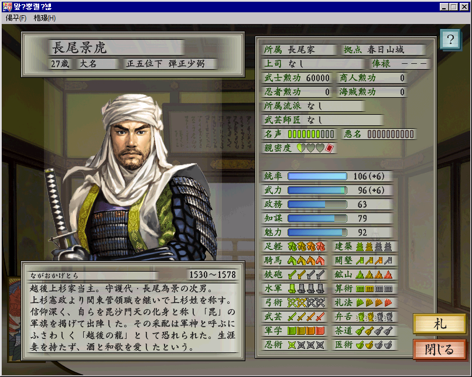
Task: Click the 名声 fame gauge
Action: click(311, 134)
